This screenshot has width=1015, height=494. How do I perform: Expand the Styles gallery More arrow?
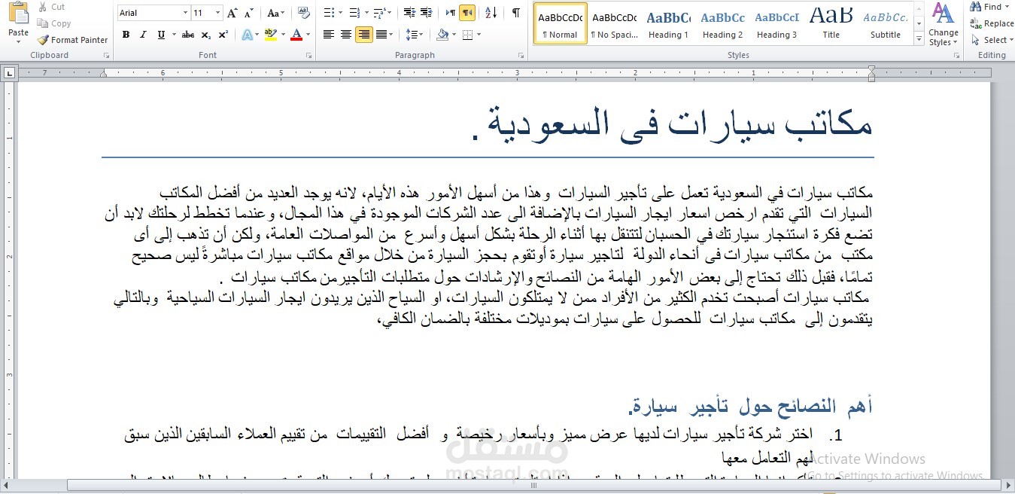tap(919, 40)
